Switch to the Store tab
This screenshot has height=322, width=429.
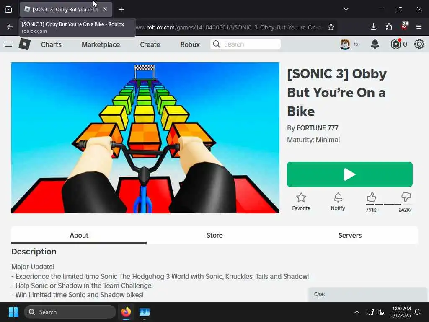214,235
